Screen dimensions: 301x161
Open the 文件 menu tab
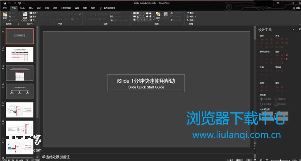pyautogui.click(x=5, y=8)
